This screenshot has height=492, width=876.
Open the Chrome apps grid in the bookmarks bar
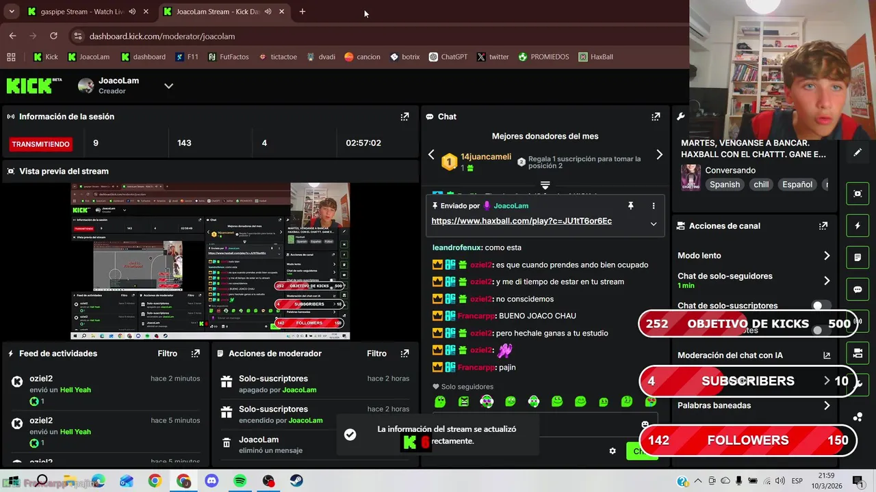[11, 57]
